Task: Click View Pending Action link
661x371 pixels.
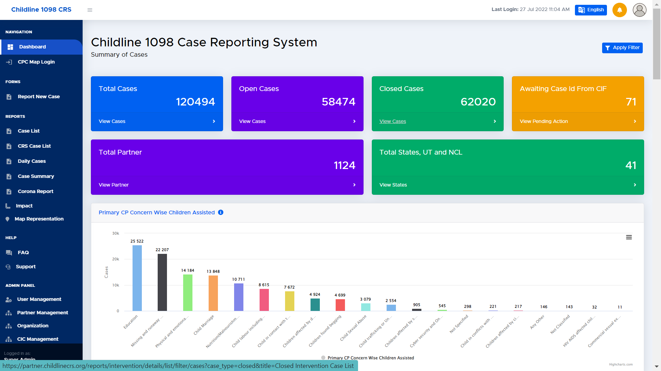Action: (544, 121)
